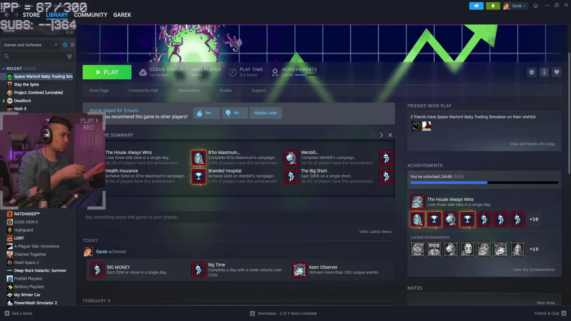This screenshot has height=321, width=571.
Task: Click New Note in Notes panel
Action: pos(546,303)
